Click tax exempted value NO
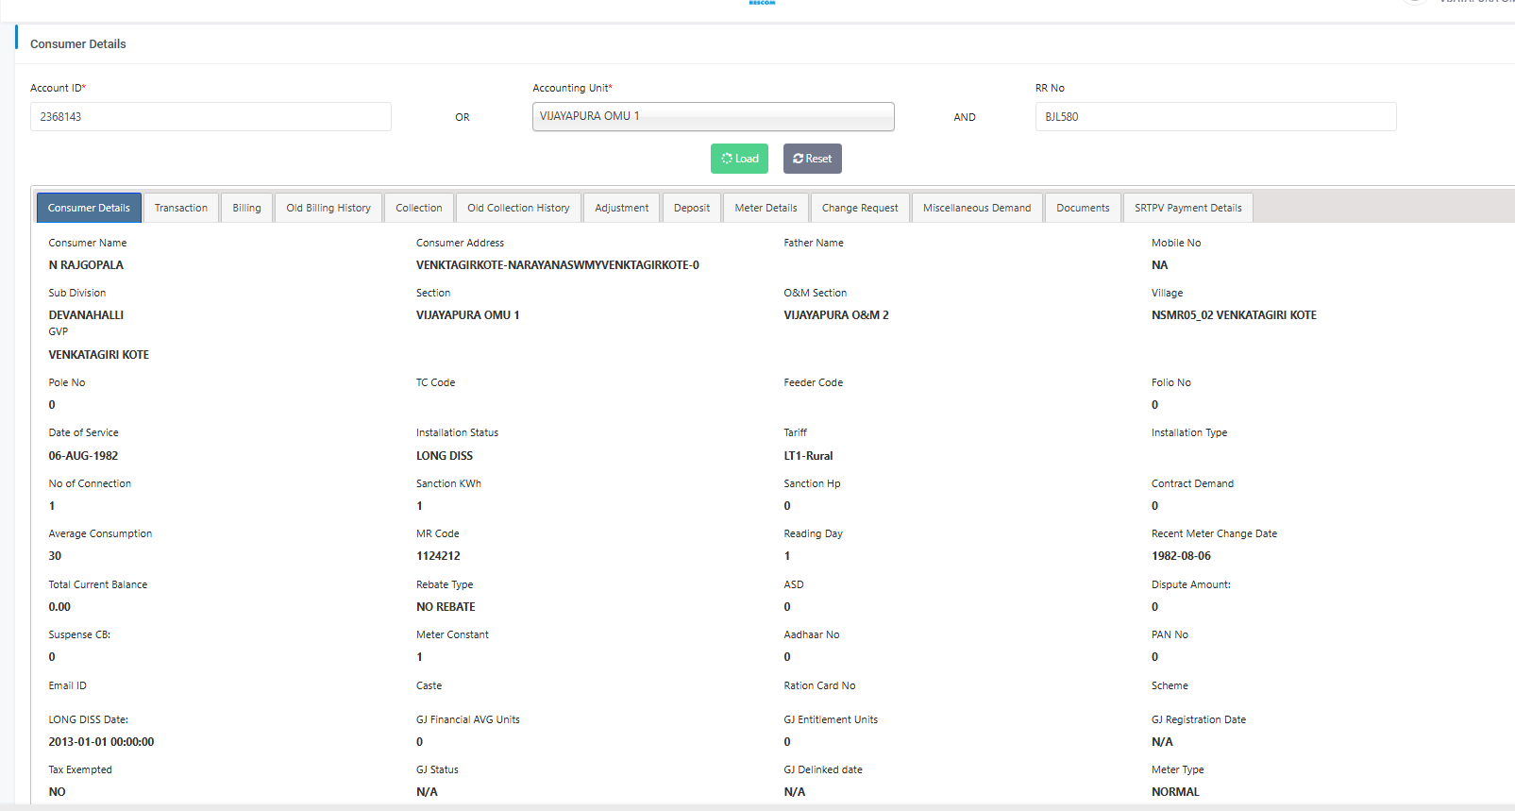 58,792
